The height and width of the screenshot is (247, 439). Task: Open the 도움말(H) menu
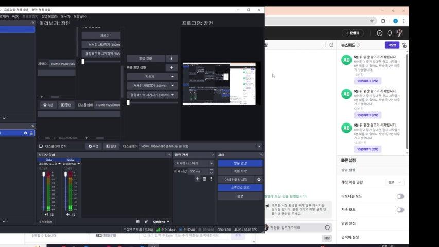pos(80,16)
